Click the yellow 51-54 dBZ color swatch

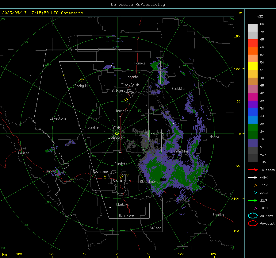coord(253,66)
